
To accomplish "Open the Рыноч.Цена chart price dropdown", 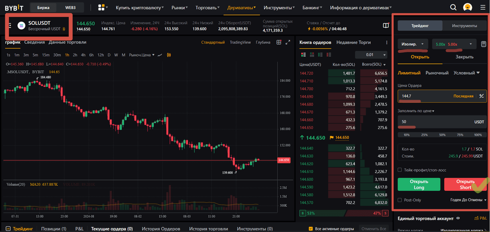I will [x=142, y=55].
